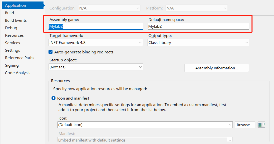
Task: Click the Browse button for icon
Action: [245, 125]
